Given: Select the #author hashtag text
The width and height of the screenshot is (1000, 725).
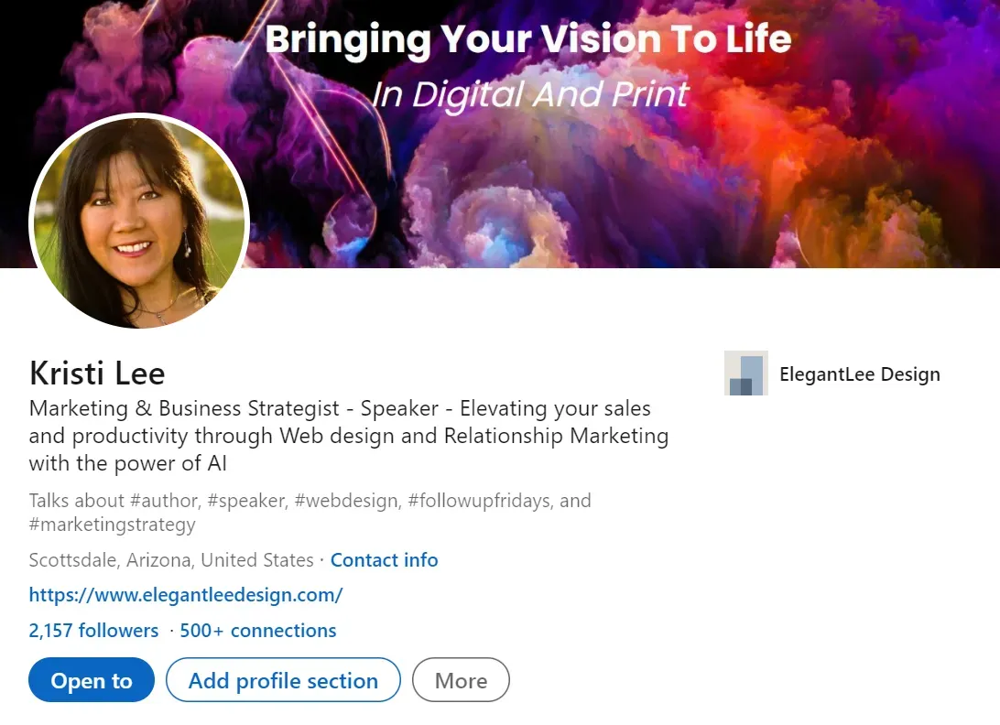Looking at the screenshot, I should (162, 501).
